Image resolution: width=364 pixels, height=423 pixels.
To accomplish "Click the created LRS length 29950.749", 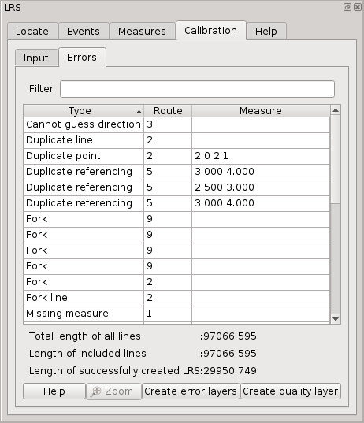I will tap(230, 371).
